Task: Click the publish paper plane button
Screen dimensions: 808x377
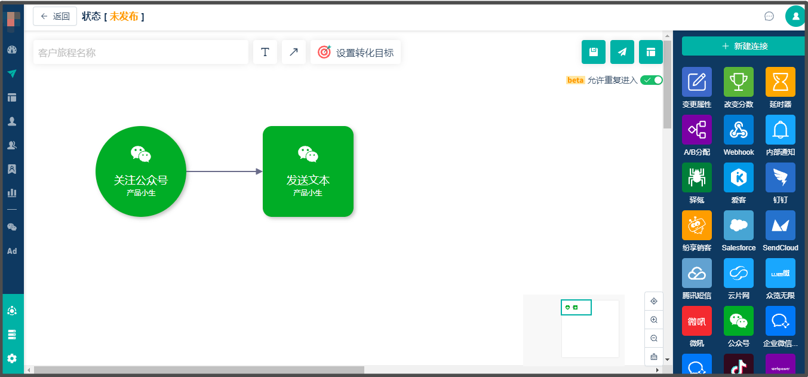Action: (x=622, y=52)
